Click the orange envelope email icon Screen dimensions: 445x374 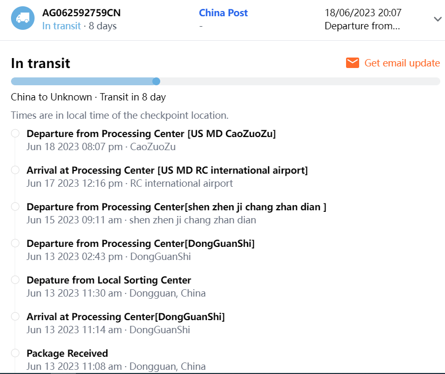click(x=352, y=63)
